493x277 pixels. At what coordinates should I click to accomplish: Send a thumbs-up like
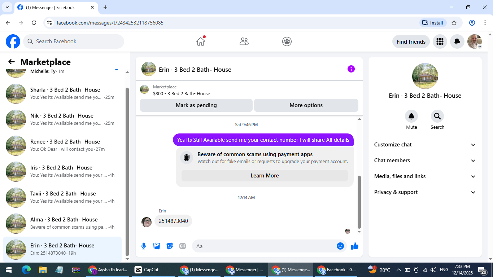pyautogui.click(x=355, y=246)
